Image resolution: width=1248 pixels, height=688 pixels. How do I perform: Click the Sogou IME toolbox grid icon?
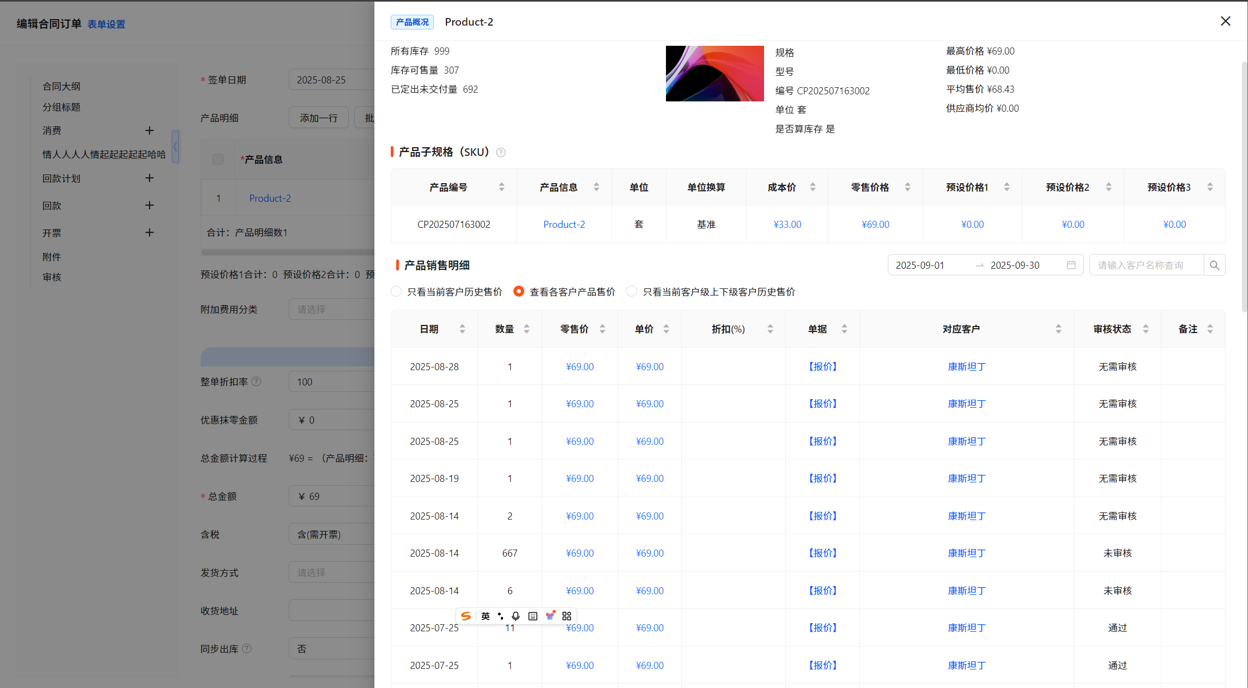pos(567,616)
